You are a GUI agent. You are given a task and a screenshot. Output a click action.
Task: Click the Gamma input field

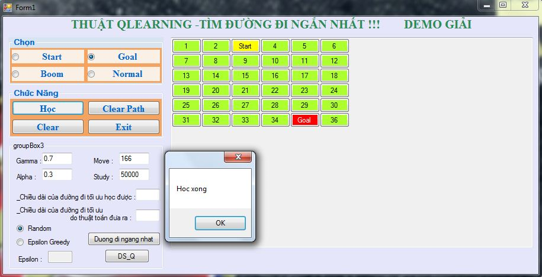pyautogui.click(x=57, y=159)
